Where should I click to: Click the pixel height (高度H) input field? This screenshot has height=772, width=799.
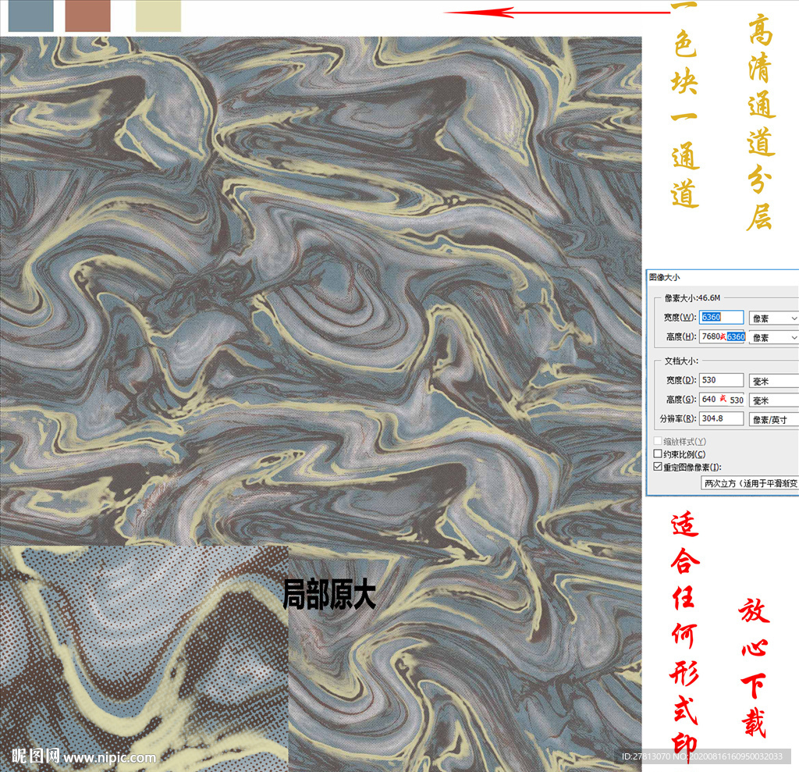pos(722,336)
